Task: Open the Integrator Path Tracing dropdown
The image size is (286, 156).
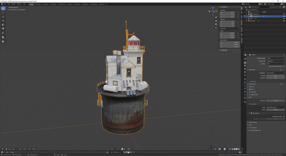Action: click(x=275, y=73)
